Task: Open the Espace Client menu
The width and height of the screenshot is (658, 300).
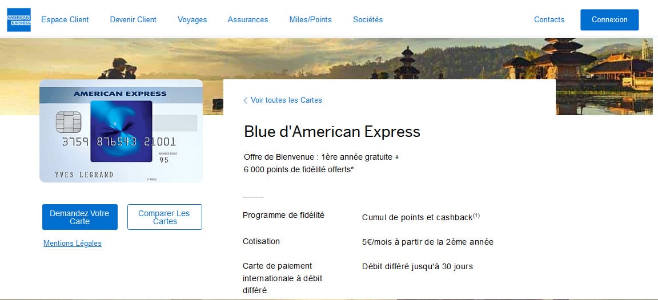Action: pos(65,19)
